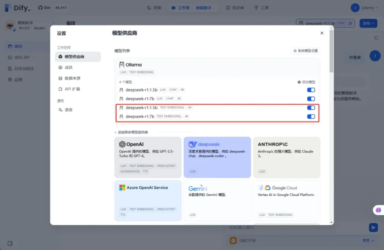Click the OpenAI provider card
384x250 pixels.
point(148,157)
